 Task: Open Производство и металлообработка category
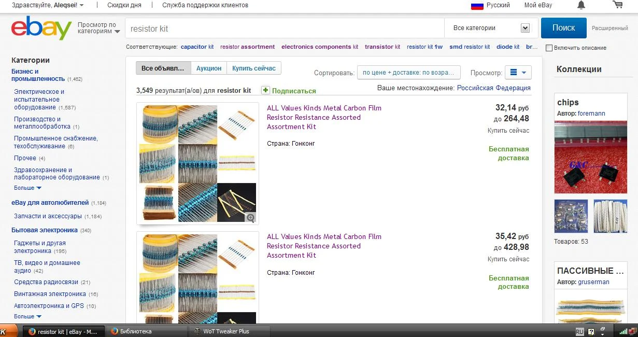pyautogui.click(x=42, y=123)
